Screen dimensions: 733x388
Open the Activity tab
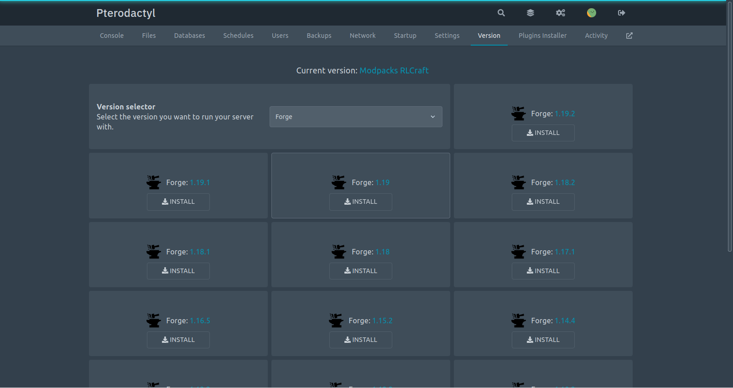pos(596,36)
